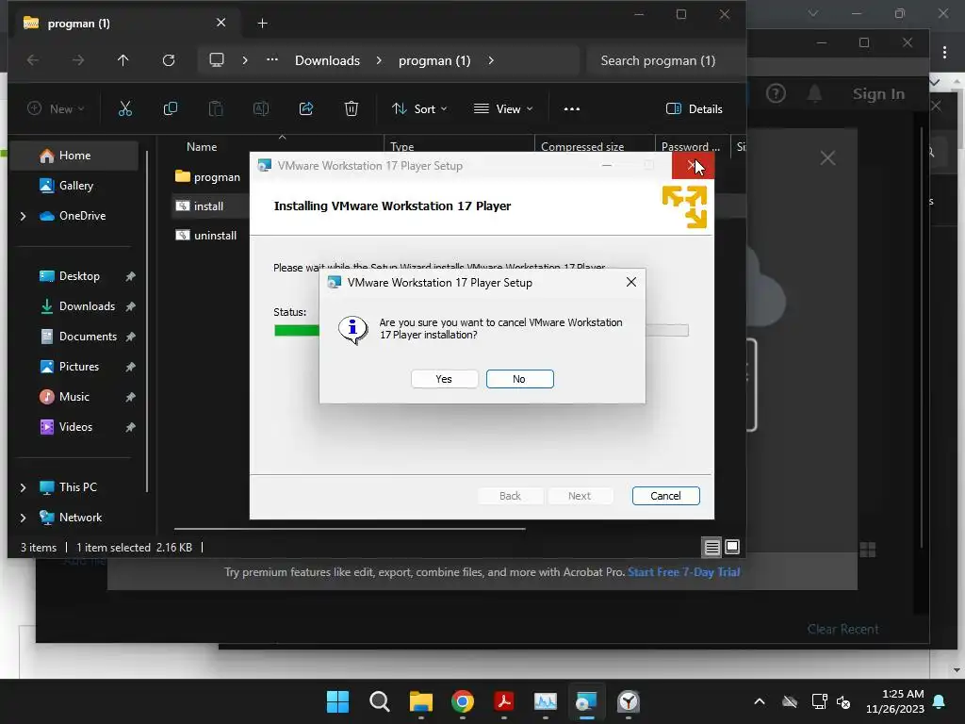The height and width of the screenshot is (724, 965).
Task: Open Home in the navigation pane
Action: (75, 156)
